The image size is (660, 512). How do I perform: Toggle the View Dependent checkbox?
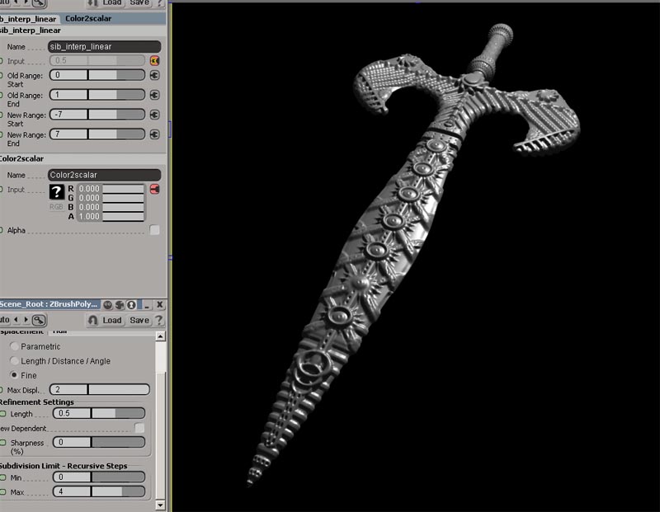pos(139,428)
